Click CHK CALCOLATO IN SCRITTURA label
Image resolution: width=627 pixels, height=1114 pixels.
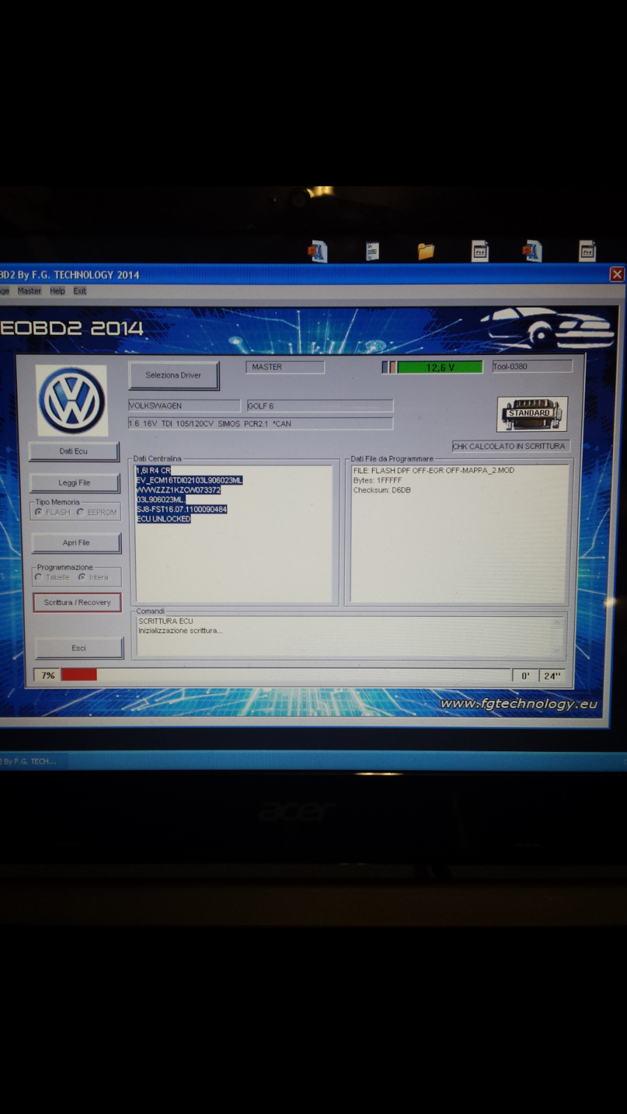coord(510,446)
